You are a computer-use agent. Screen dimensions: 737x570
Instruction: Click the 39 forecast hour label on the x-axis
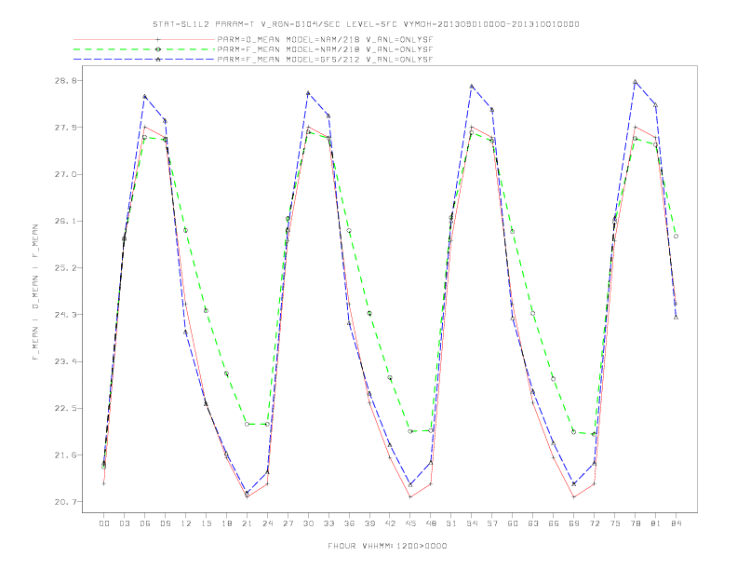369,523
